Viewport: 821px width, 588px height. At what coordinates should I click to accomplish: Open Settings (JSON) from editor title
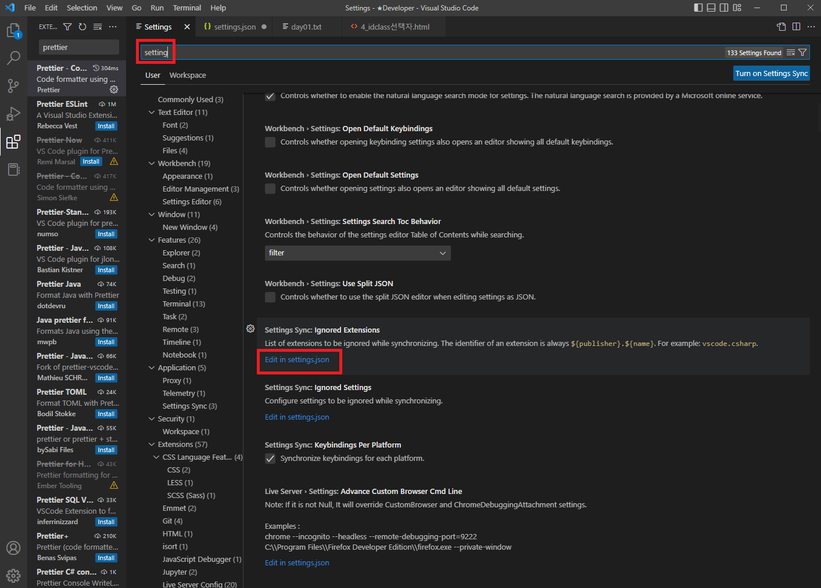[x=781, y=27]
